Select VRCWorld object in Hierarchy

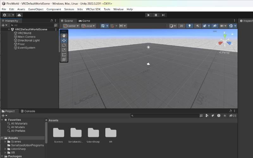pyautogui.click(x=24, y=33)
